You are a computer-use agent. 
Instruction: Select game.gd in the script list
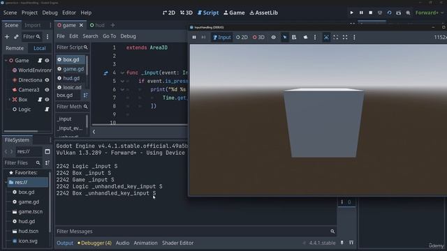71,69
